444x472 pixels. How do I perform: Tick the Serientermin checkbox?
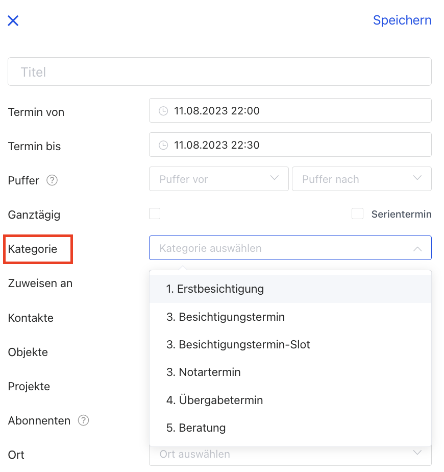pyautogui.click(x=357, y=214)
